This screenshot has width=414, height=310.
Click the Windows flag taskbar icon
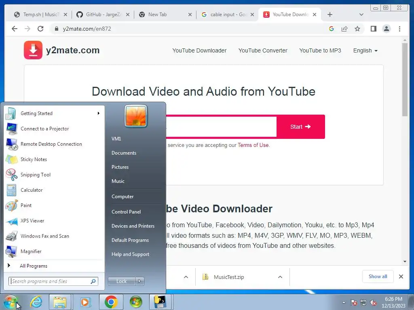pos(136,302)
